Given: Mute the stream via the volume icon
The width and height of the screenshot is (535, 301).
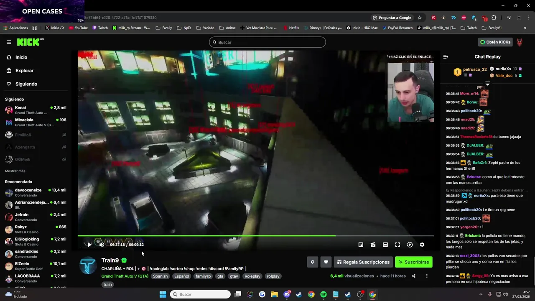Looking at the screenshot, I should [x=102, y=245].
